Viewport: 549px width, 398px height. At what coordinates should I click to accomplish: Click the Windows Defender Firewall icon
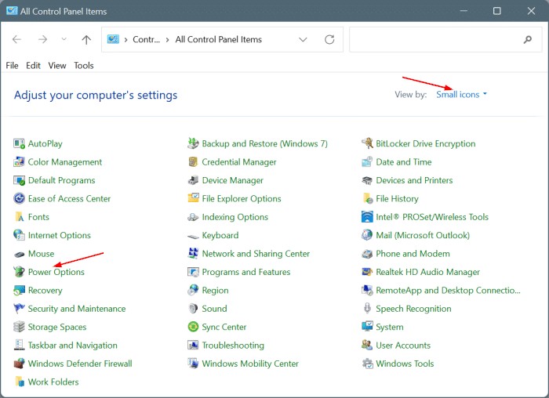19,364
